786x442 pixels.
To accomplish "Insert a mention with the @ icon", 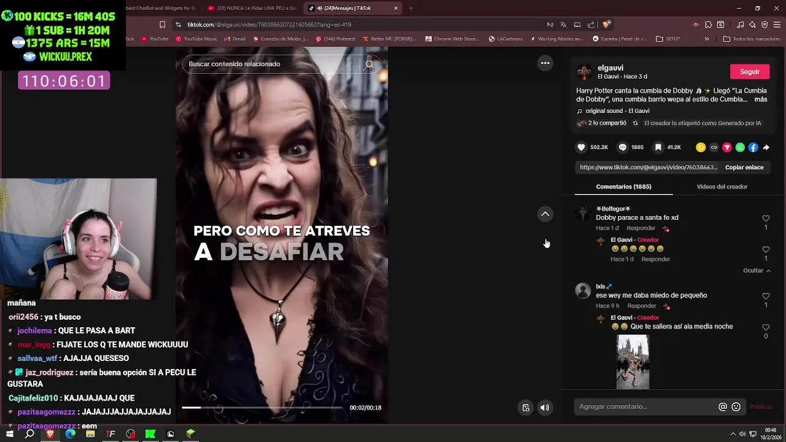I will pyautogui.click(x=723, y=406).
